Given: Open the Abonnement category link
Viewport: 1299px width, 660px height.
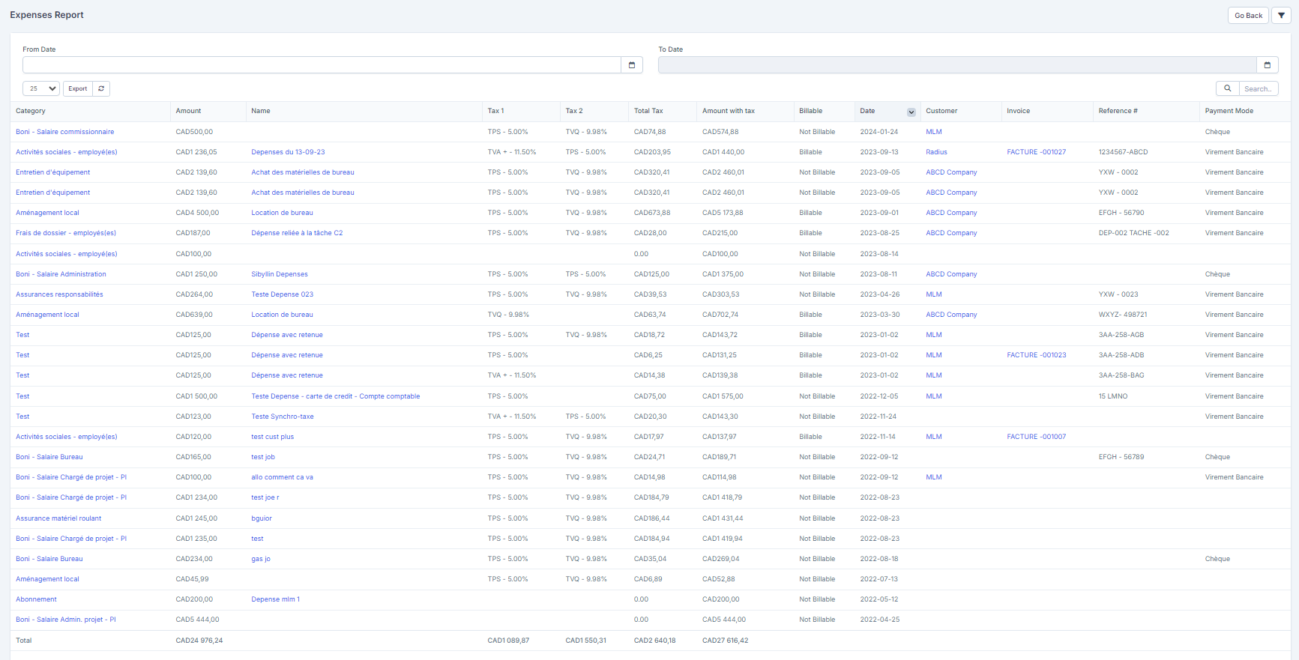Looking at the screenshot, I should (36, 599).
